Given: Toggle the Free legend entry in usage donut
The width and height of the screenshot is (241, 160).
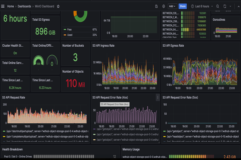Looking at the screenshot, I should click(69, 30).
